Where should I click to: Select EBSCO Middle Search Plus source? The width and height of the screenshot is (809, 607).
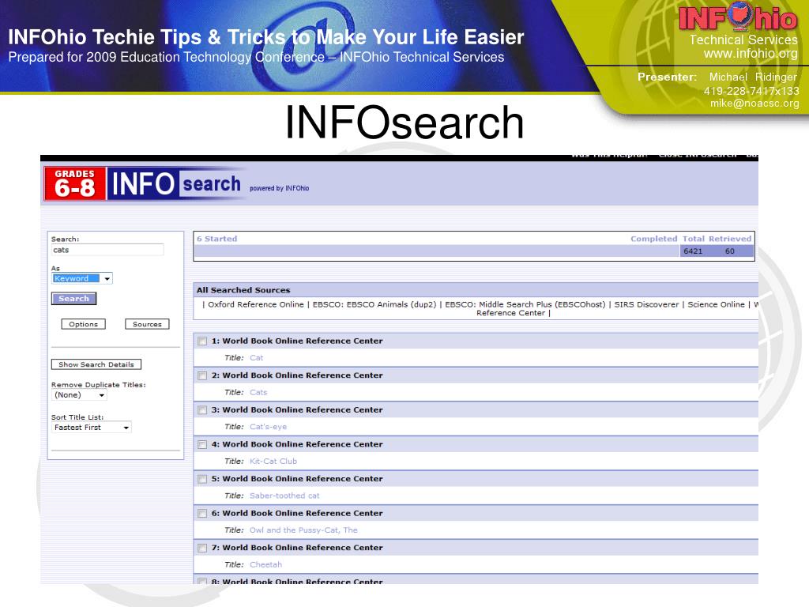[525, 304]
